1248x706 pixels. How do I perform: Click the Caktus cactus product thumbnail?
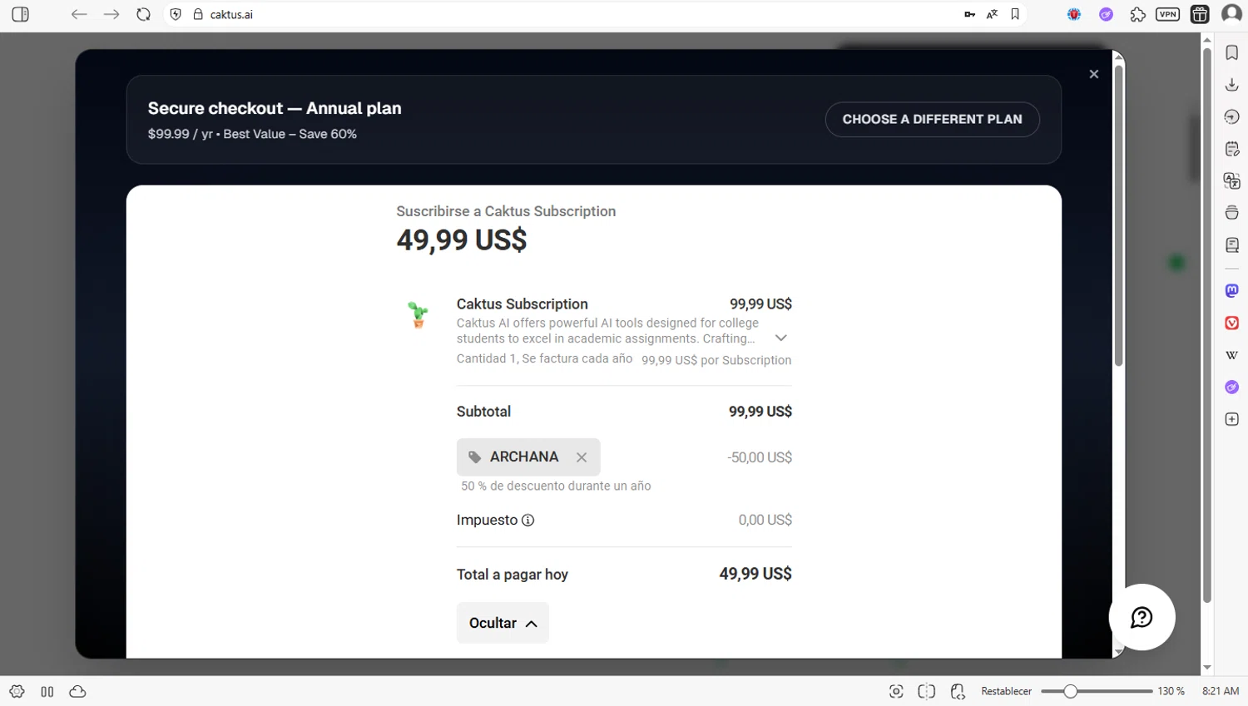click(418, 314)
